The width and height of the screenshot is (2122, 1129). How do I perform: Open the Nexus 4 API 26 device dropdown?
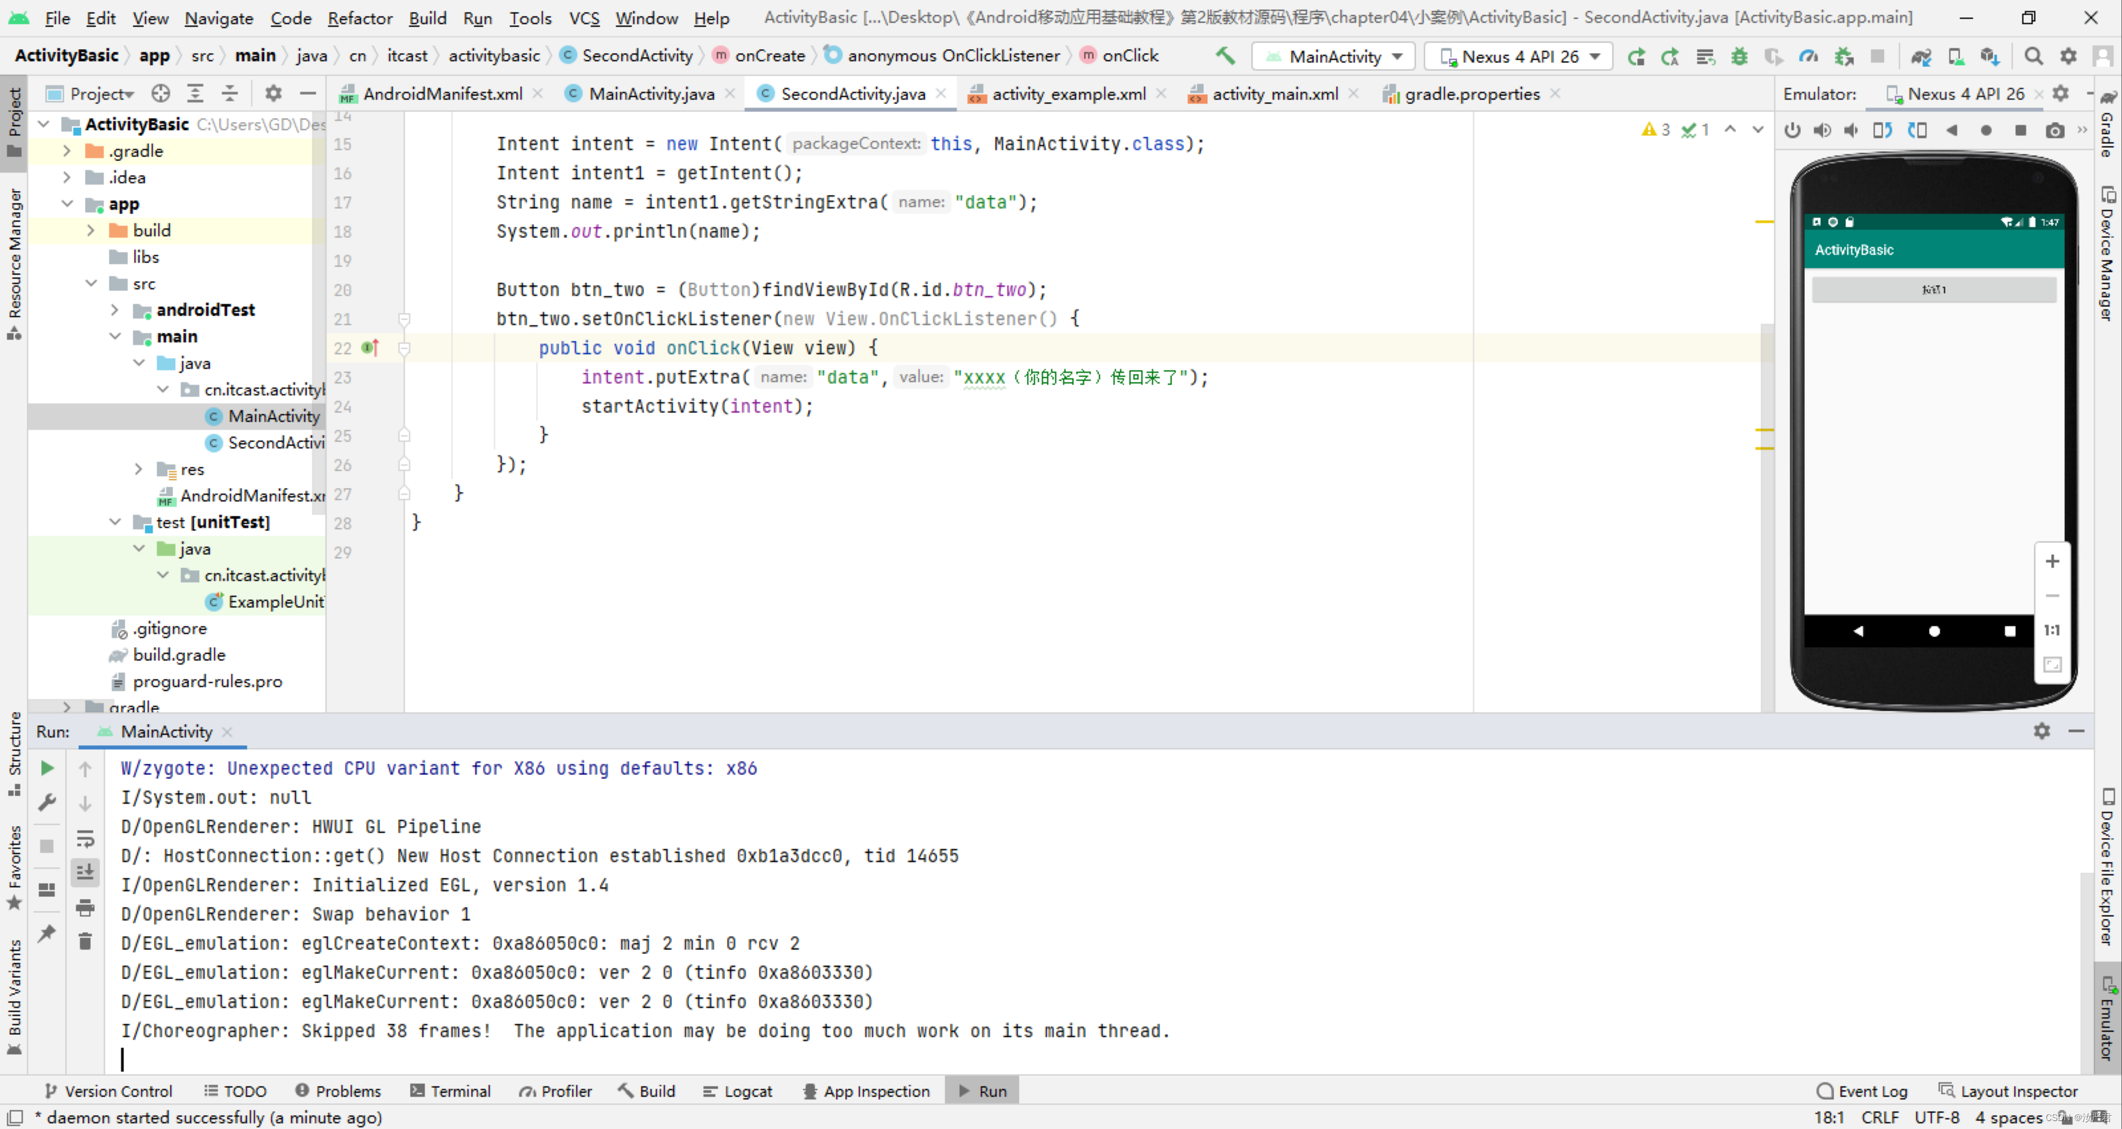[x=1520, y=56]
